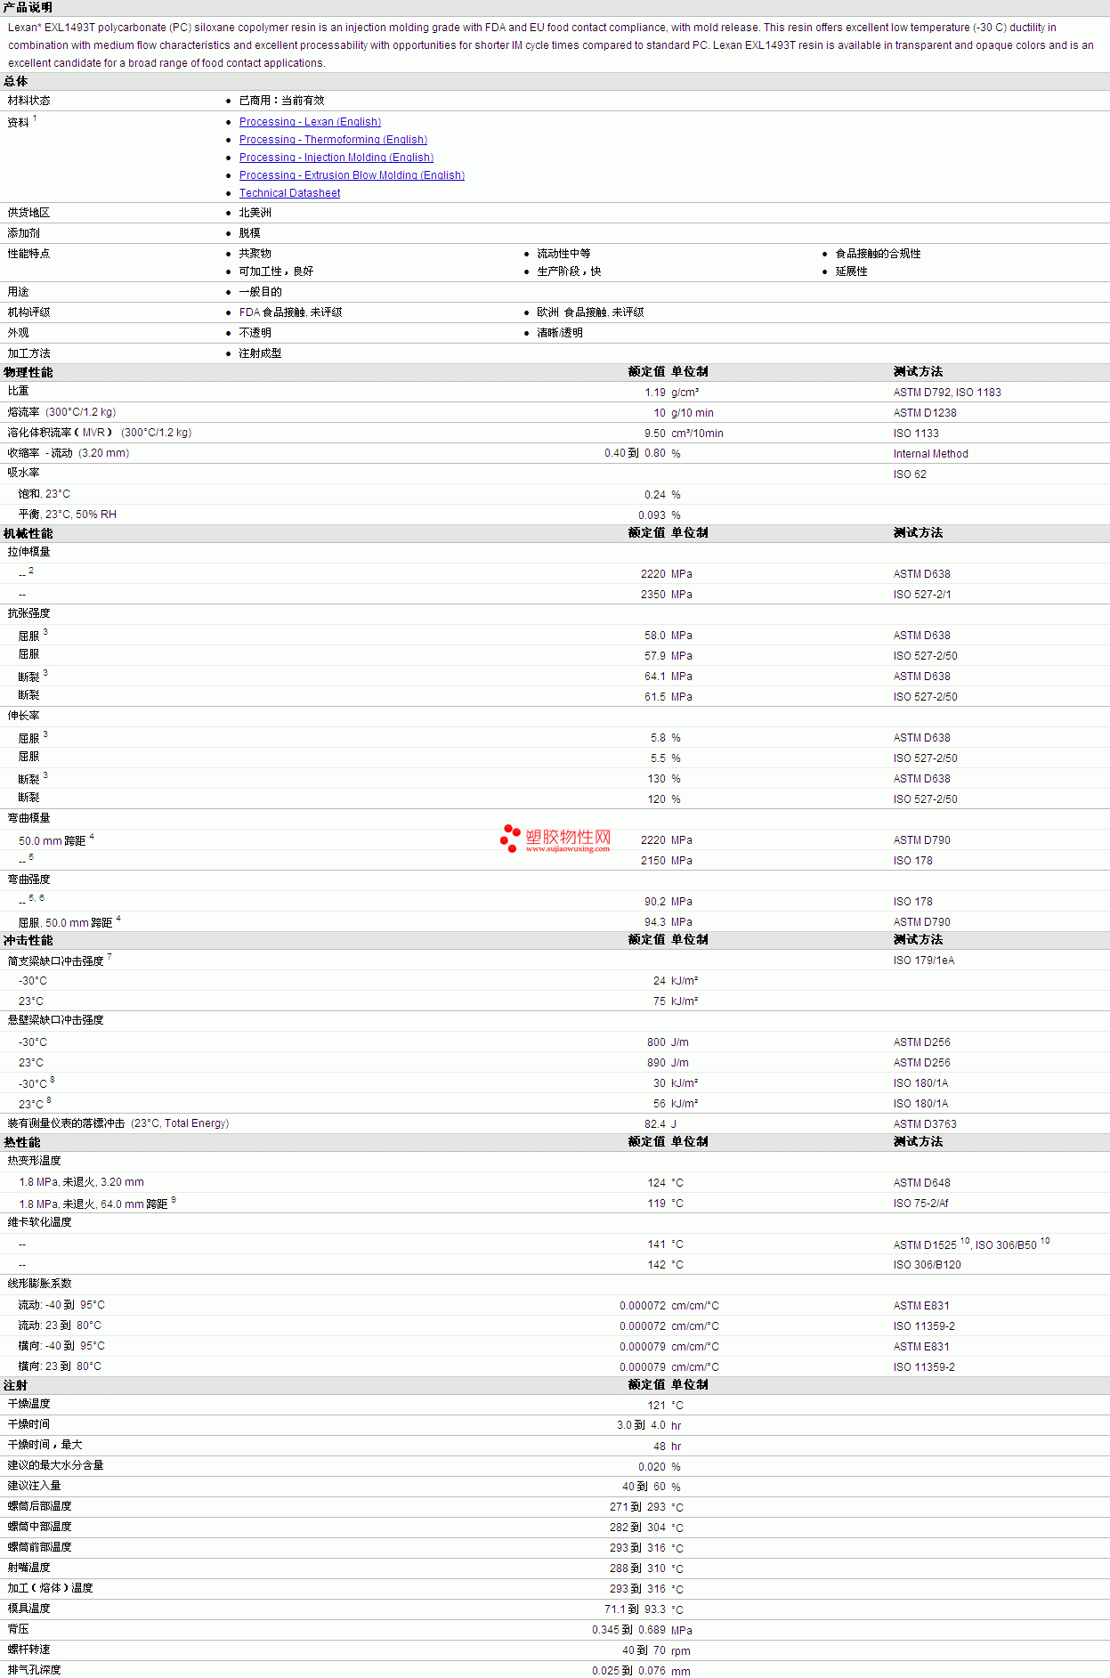The height and width of the screenshot is (1678, 1110).
Task: Click the 装有测量仪表的落镖冲击 row label
Action: (x=118, y=1123)
